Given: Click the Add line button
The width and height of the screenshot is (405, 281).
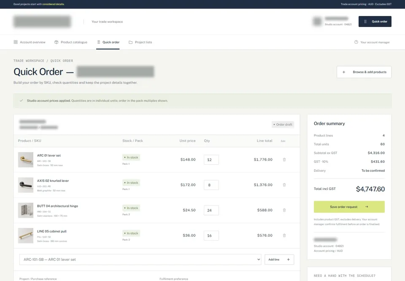Looking at the screenshot, I should point(279,260).
